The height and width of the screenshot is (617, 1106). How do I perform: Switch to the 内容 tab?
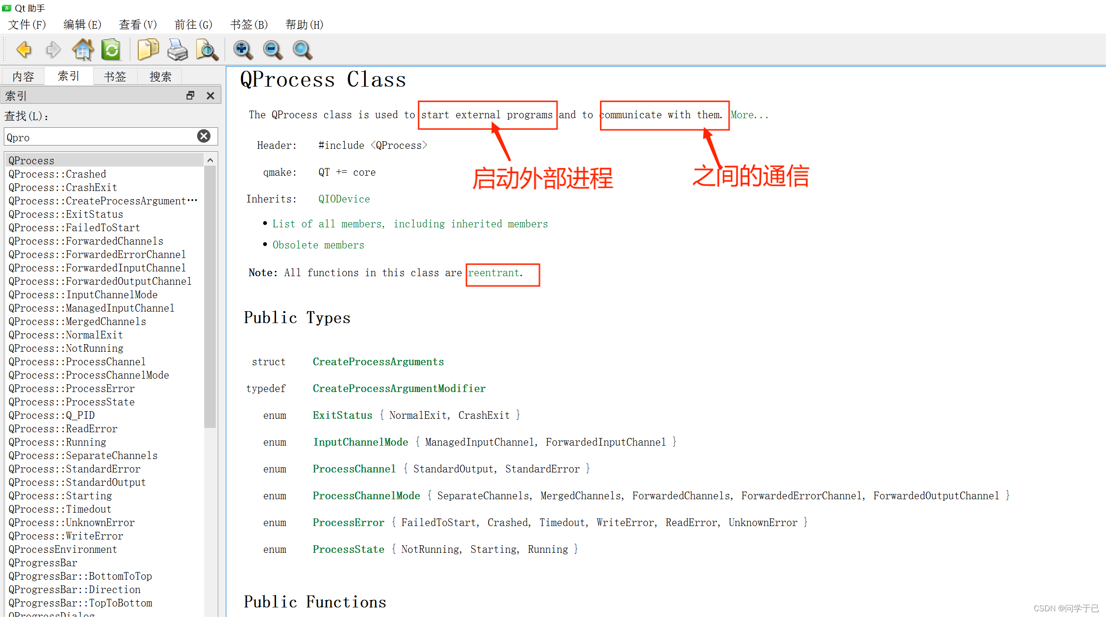[x=23, y=77]
